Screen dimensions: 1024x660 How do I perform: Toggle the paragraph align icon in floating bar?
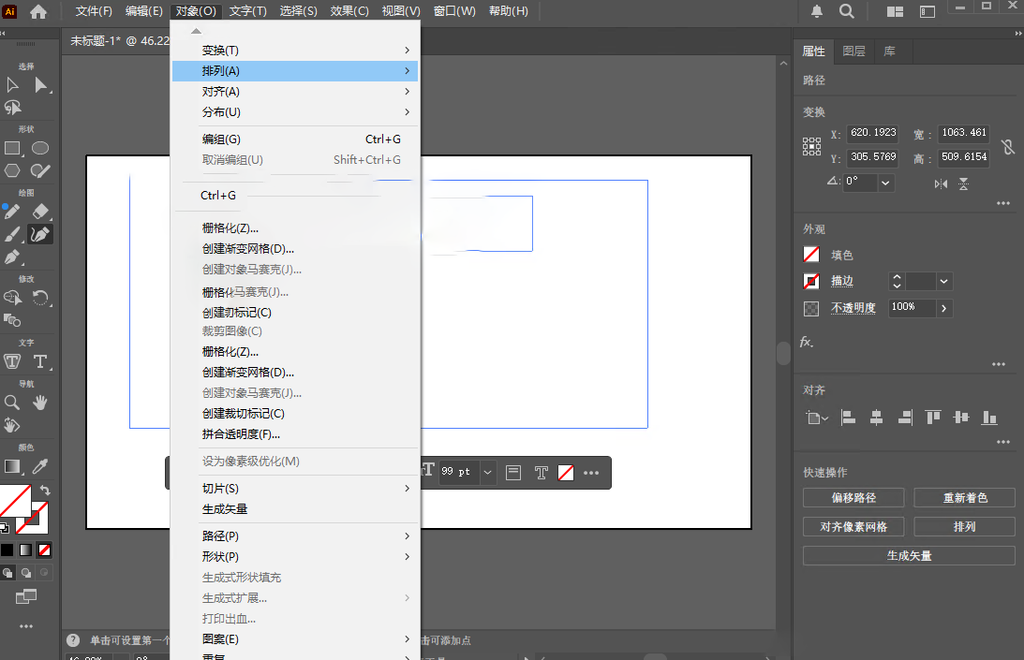point(513,473)
